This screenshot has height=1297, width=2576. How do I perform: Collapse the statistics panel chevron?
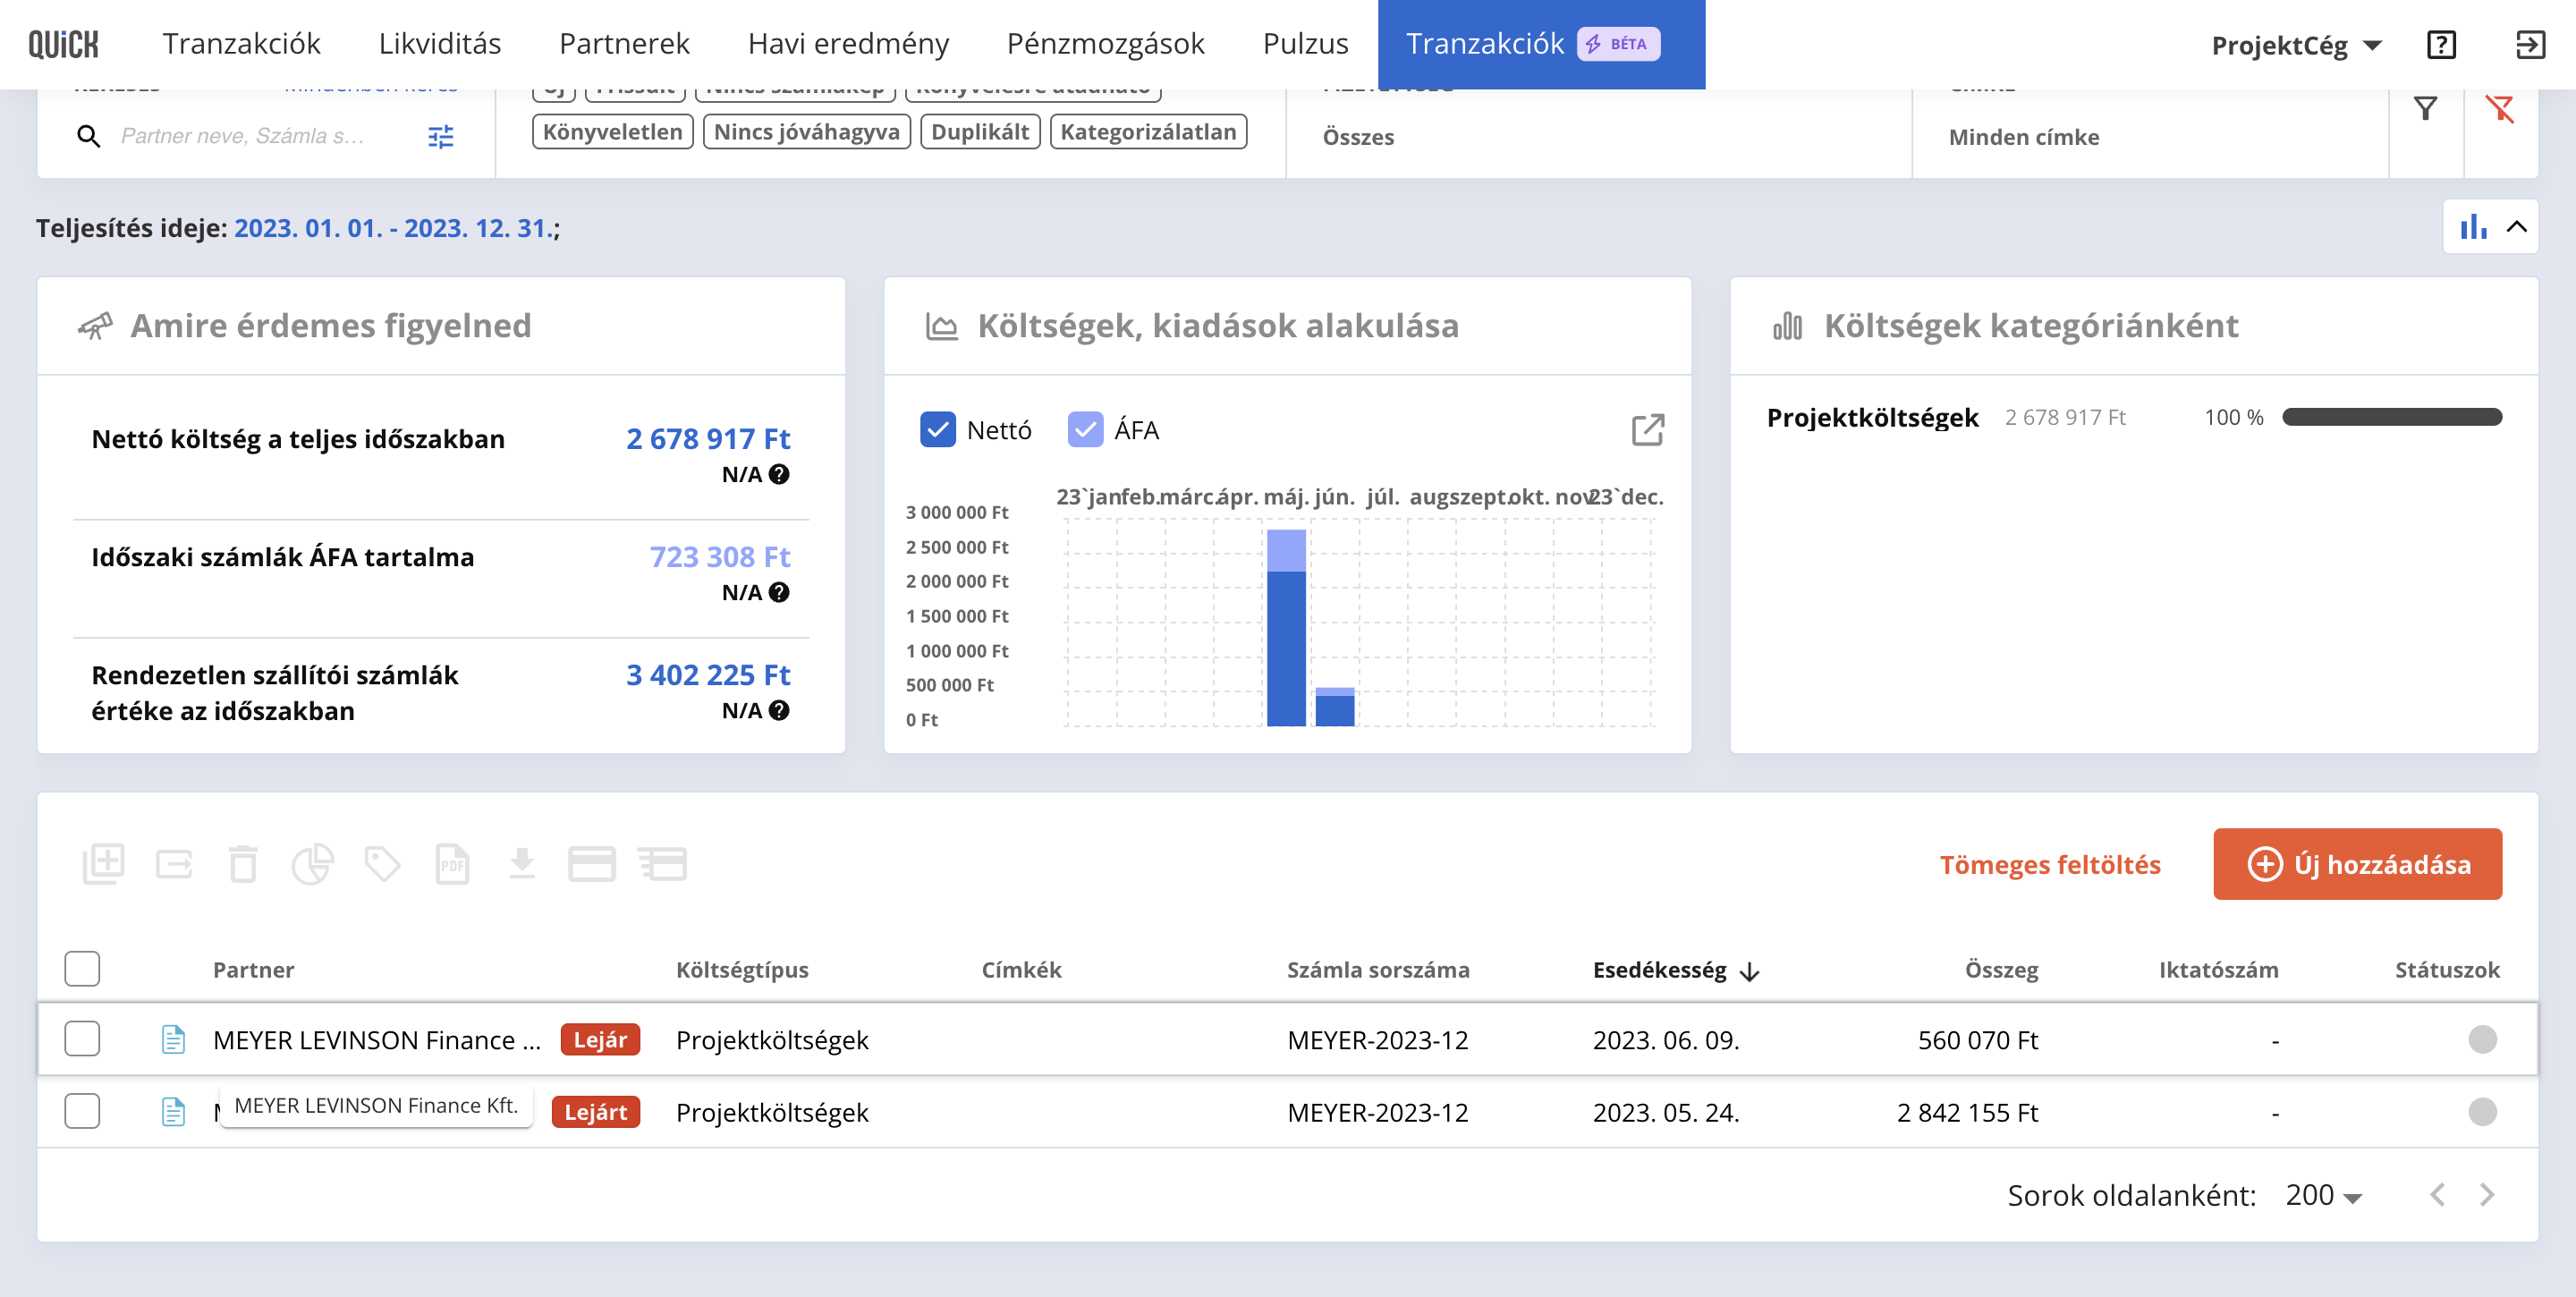[x=2517, y=227]
